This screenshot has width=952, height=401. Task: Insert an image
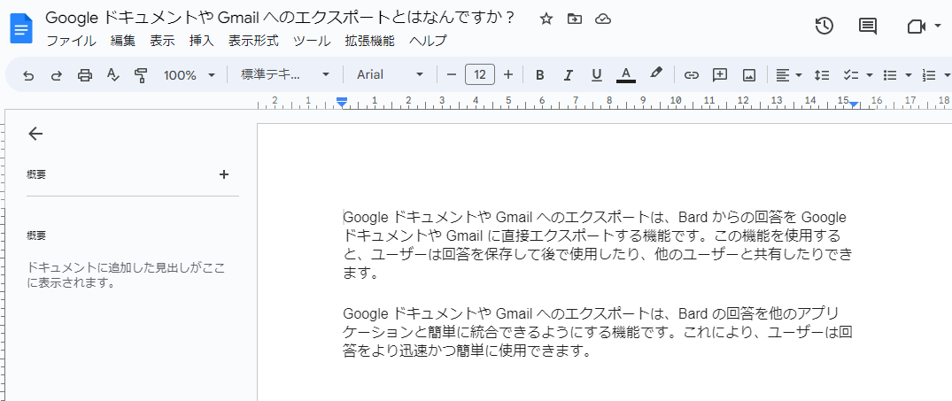coord(748,75)
